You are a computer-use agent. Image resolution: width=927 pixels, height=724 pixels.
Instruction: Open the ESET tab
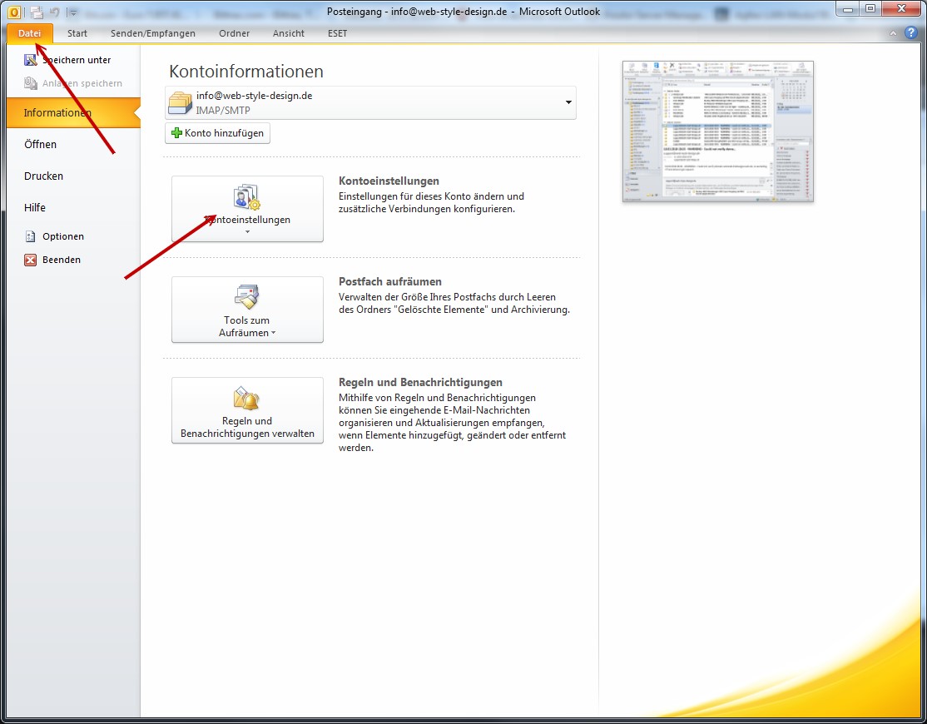(x=338, y=33)
